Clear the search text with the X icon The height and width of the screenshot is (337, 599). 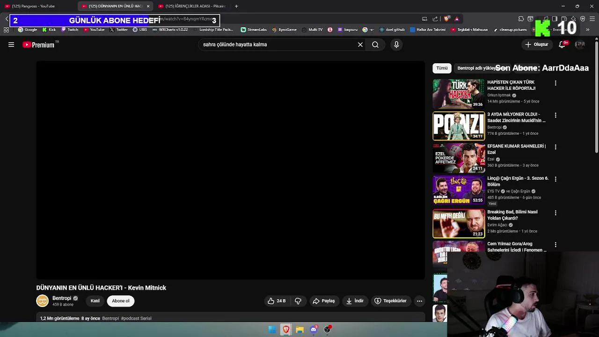click(x=360, y=44)
